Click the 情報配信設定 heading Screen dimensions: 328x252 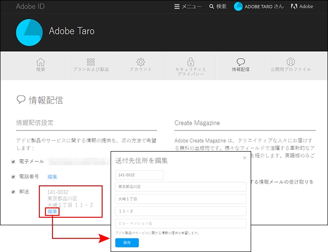click(35, 123)
